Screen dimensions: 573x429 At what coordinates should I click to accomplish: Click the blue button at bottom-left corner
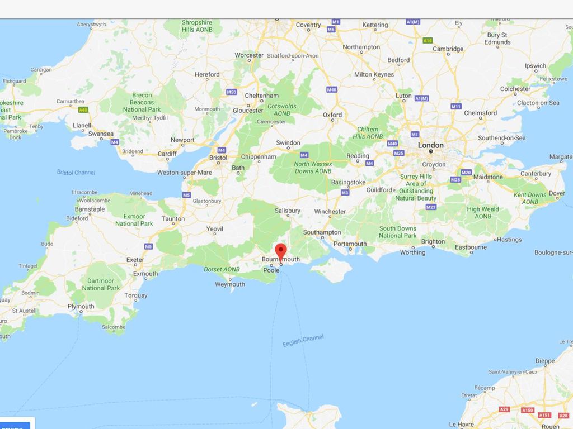(x=15, y=426)
